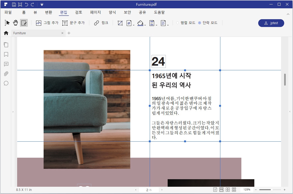Click the 125% zoom level field
This screenshot has height=194, width=293.
click(x=247, y=190)
